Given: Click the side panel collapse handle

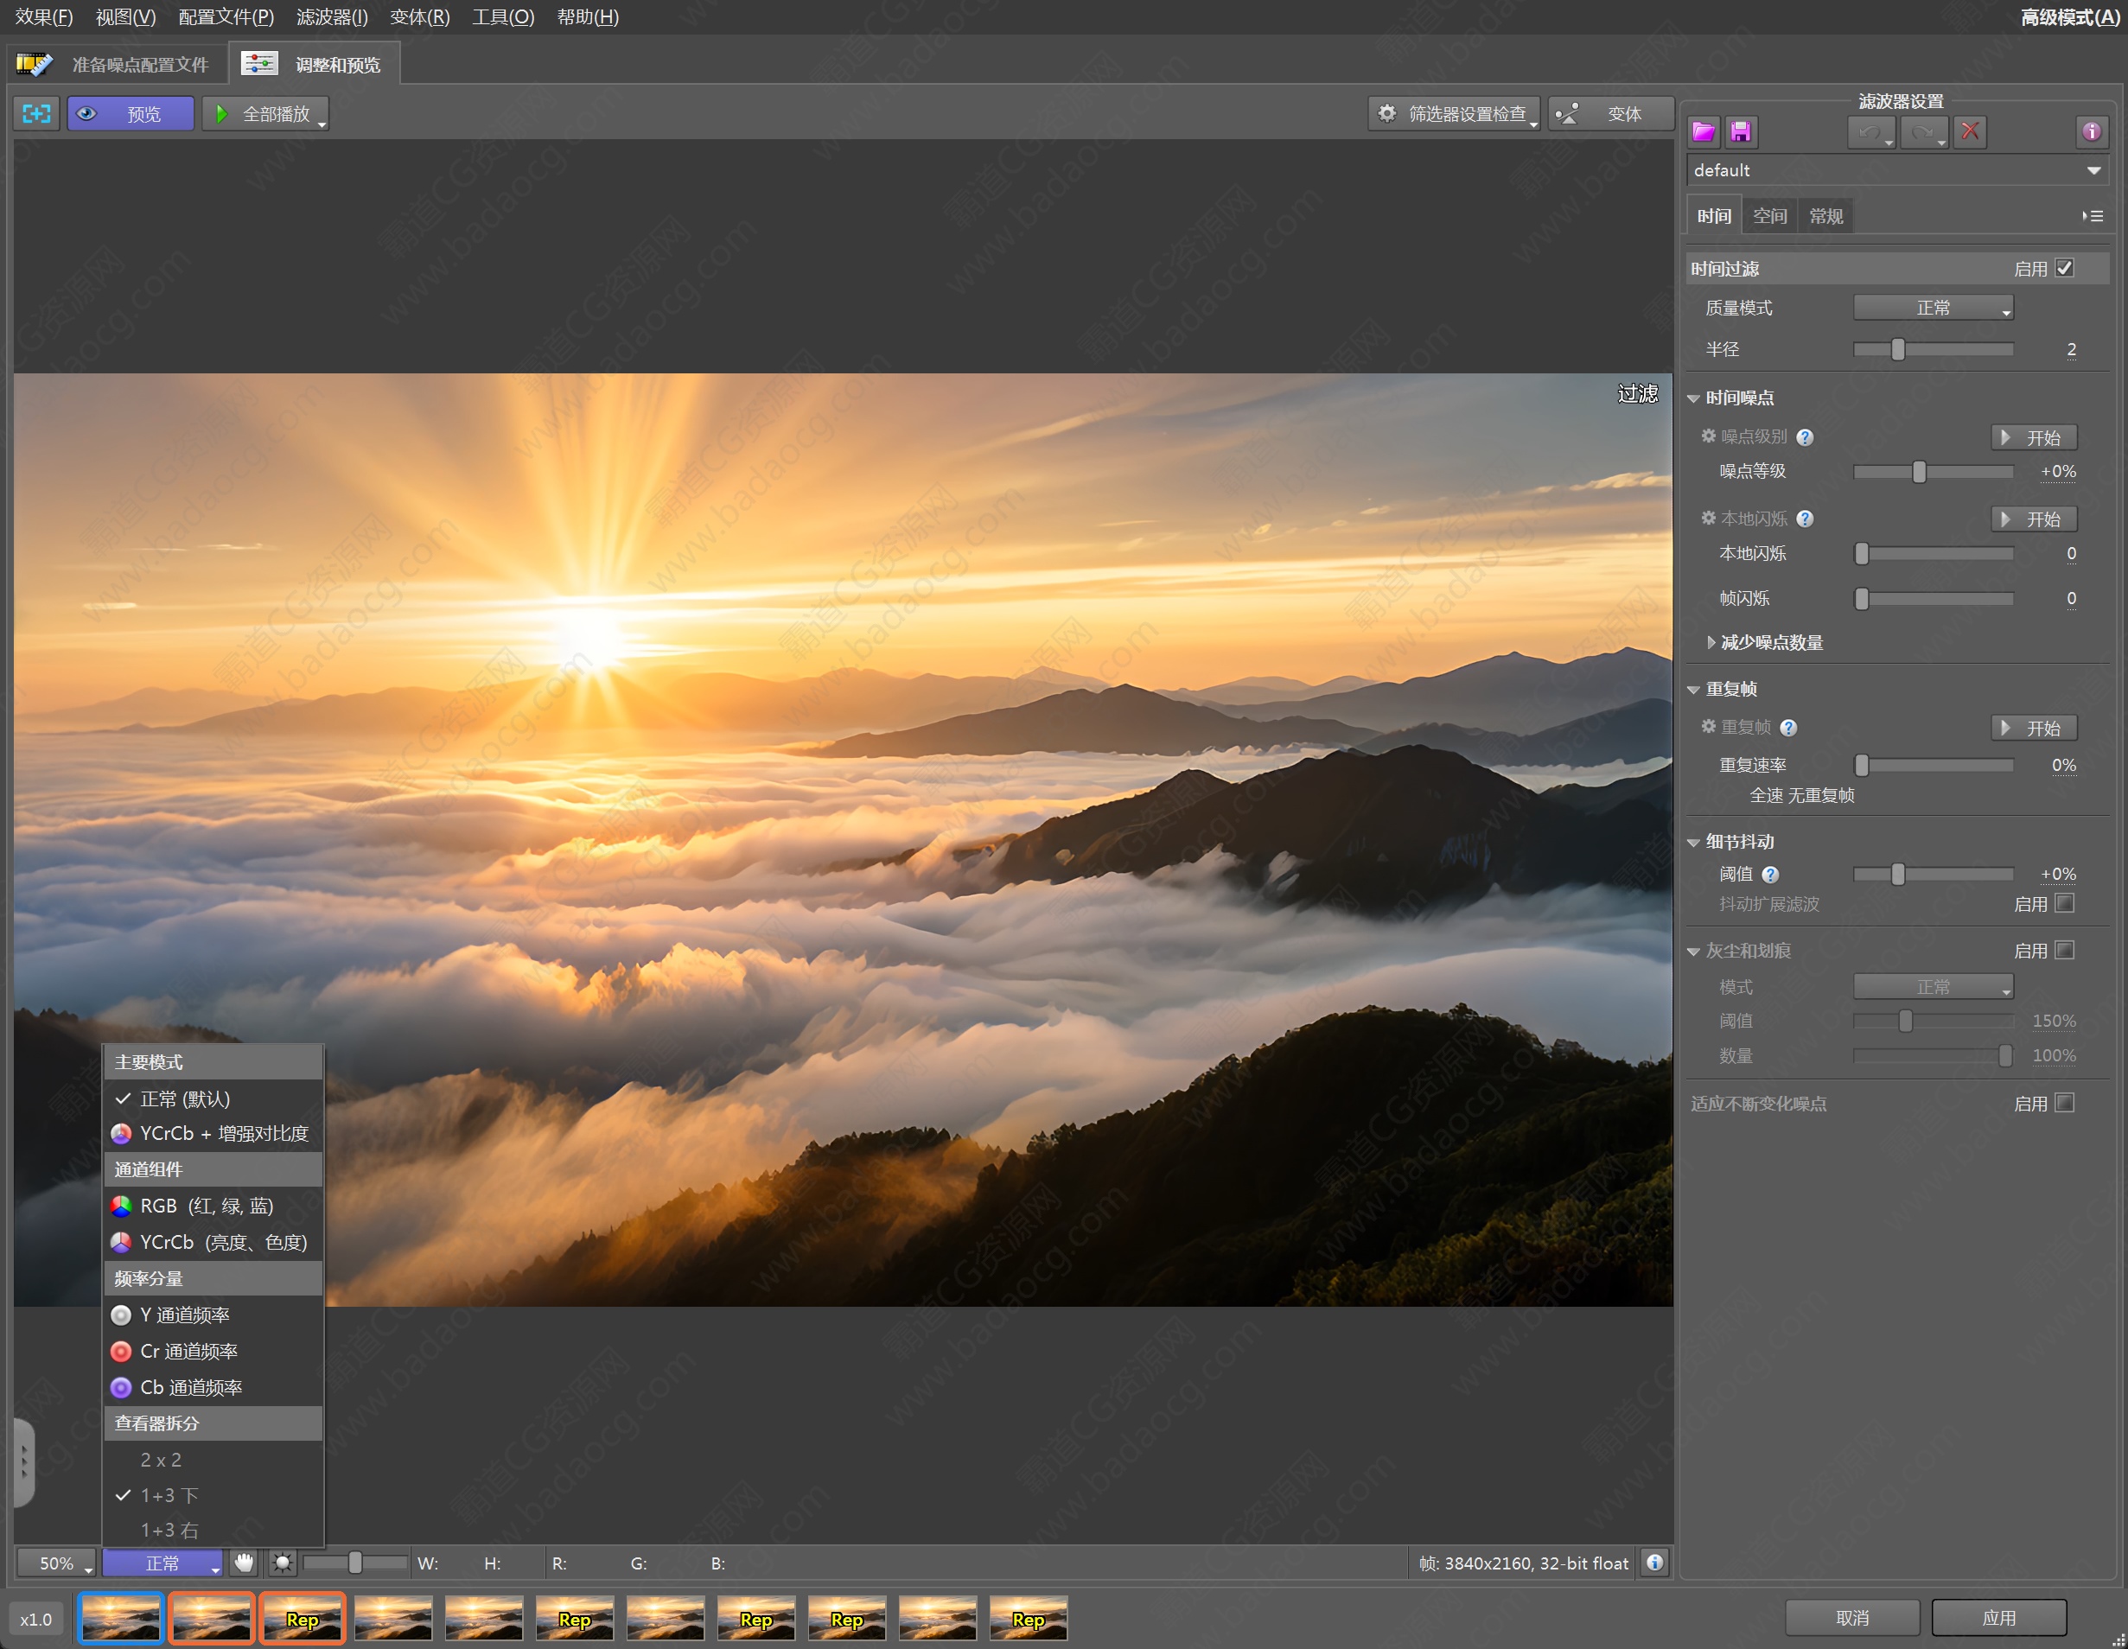Looking at the screenshot, I should coord(23,1462).
